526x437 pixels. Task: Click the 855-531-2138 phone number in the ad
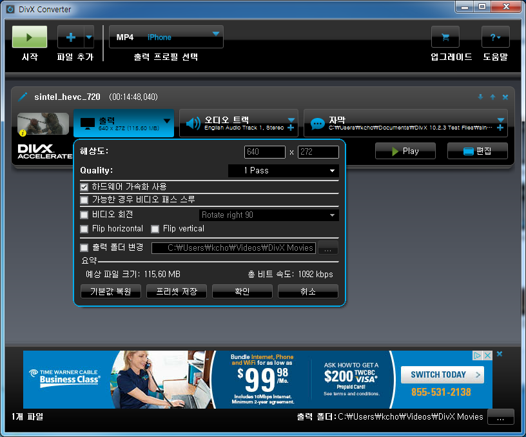(x=441, y=392)
